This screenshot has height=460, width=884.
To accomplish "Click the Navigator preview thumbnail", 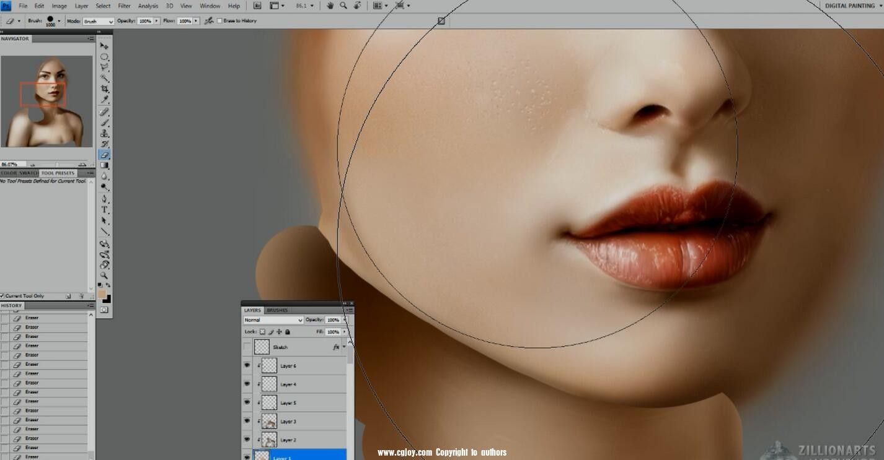I will [x=47, y=102].
